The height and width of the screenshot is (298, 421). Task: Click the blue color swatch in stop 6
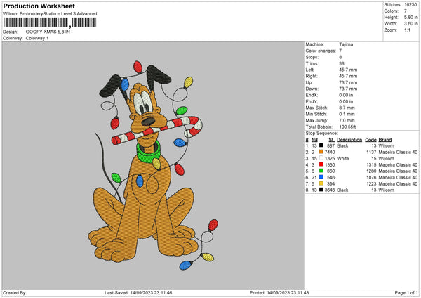pos(321,177)
